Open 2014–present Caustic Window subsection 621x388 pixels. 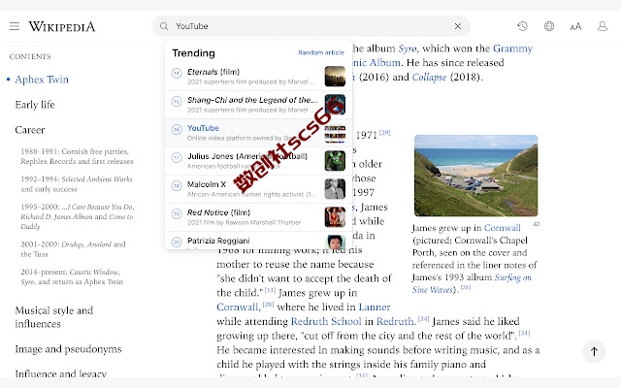[x=72, y=276]
